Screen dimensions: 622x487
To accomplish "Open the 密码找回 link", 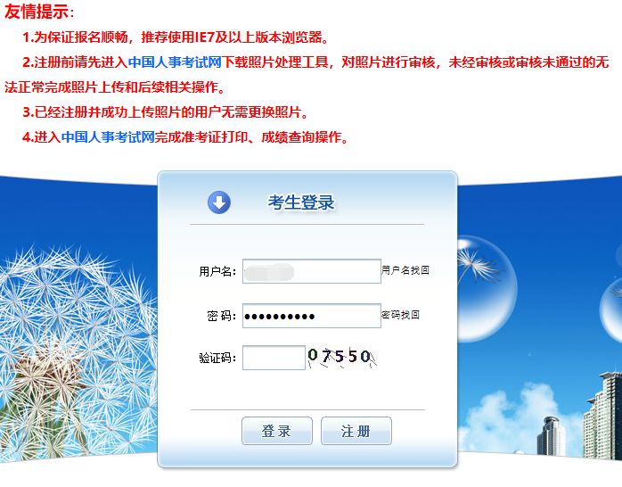I will (x=401, y=315).
